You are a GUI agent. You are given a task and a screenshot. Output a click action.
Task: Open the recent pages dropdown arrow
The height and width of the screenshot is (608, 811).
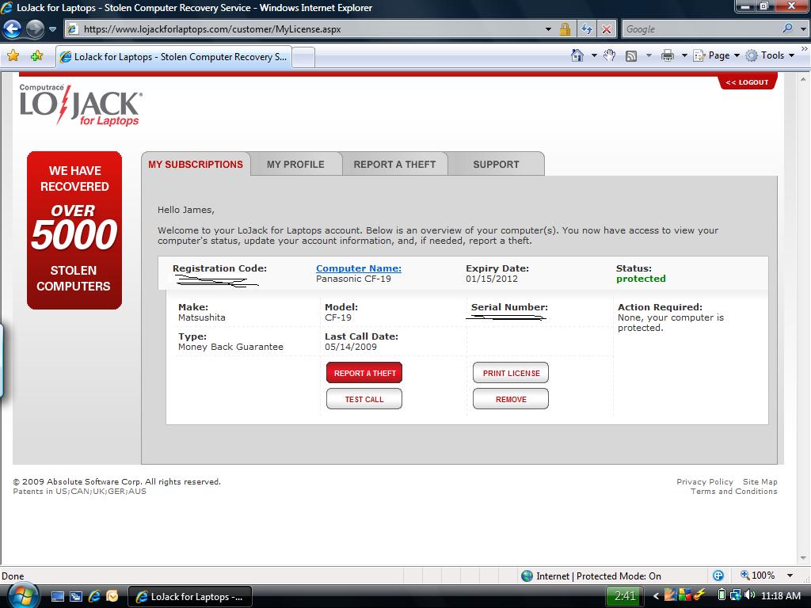click(x=52, y=29)
